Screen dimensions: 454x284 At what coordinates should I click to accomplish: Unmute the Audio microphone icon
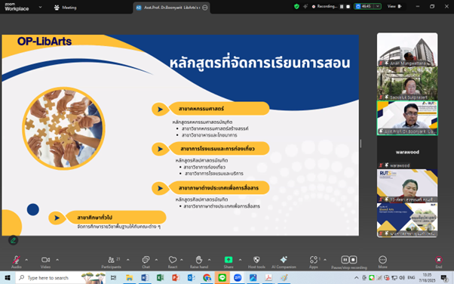(x=17, y=260)
